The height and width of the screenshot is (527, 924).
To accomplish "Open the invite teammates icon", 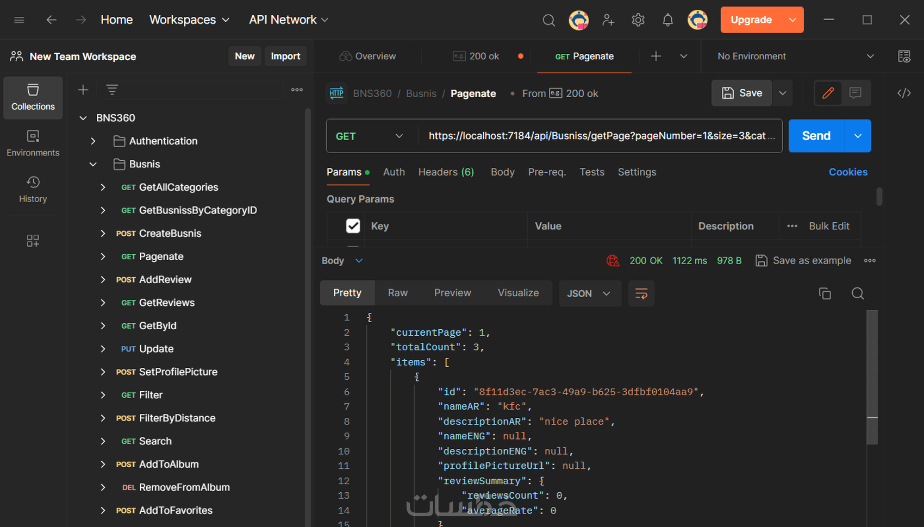I will tap(608, 20).
